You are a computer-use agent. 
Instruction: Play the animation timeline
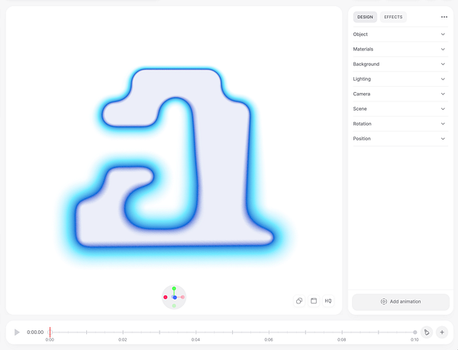tap(17, 332)
